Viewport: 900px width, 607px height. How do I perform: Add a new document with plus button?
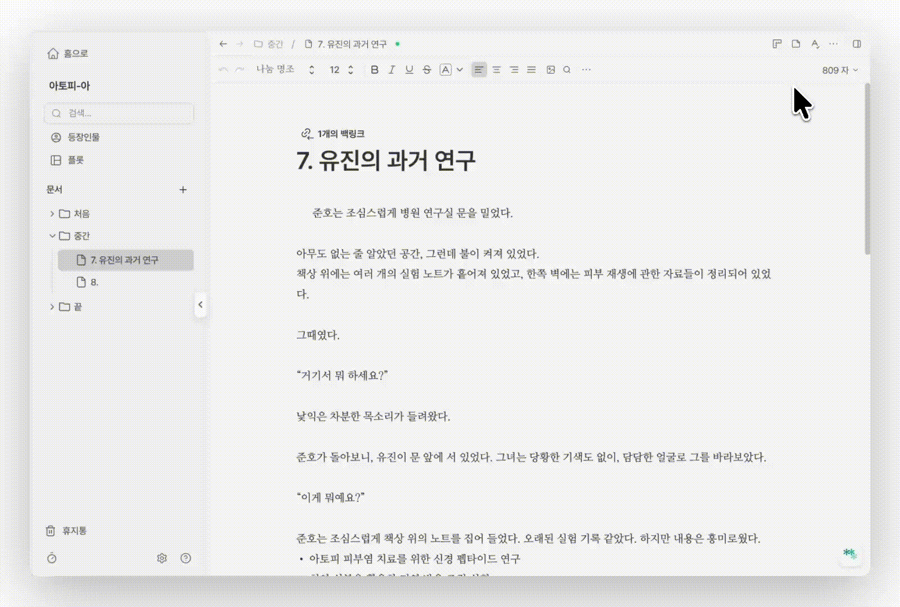(x=183, y=190)
